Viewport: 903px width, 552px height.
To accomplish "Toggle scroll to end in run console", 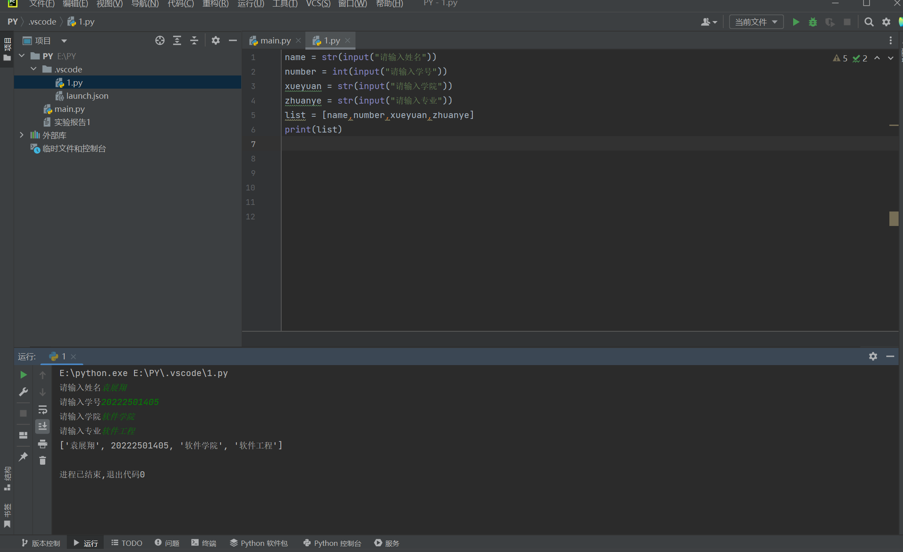I will tap(43, 426).
